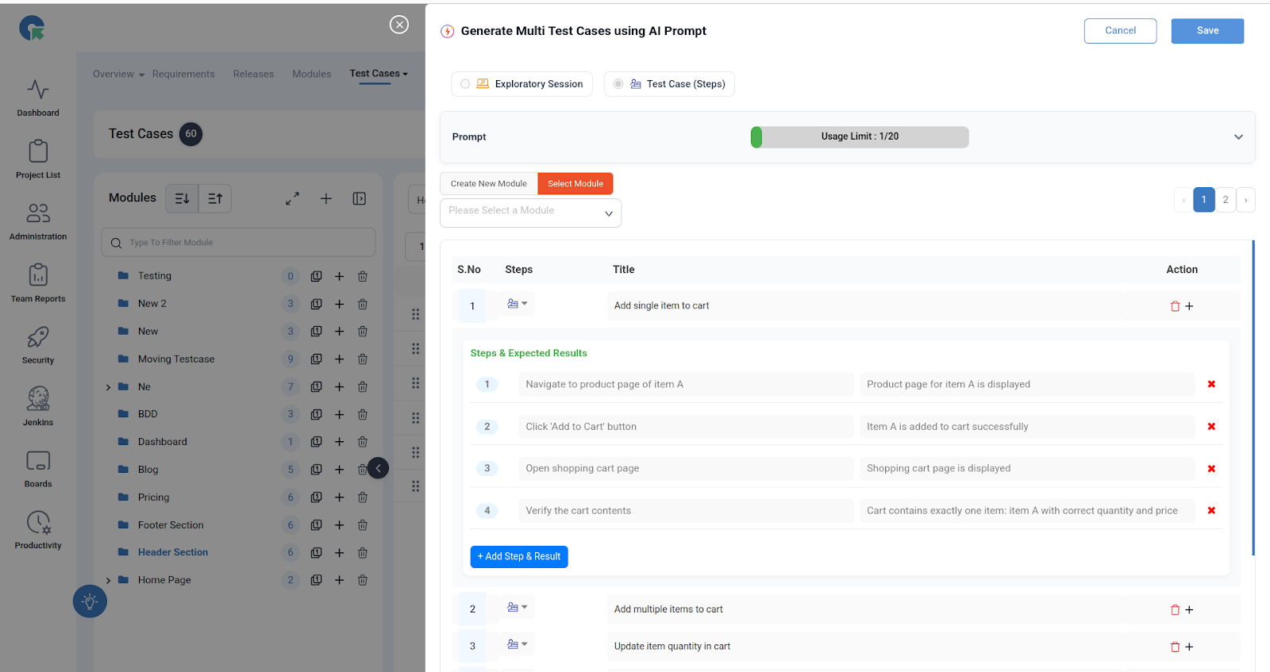Go to page 2 of results
The height and width of the screenshot is (672, 1270).
pos(1226,200)
